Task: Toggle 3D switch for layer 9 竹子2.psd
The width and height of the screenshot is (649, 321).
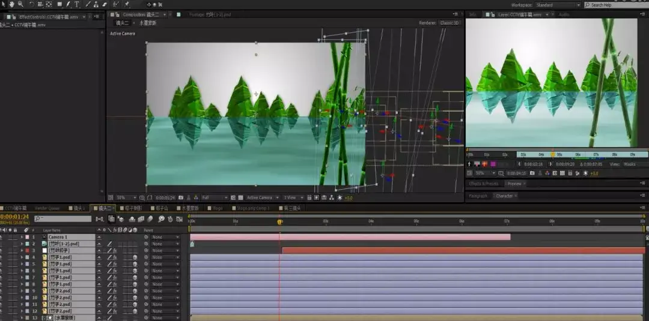Action: (x=135, y=291)
